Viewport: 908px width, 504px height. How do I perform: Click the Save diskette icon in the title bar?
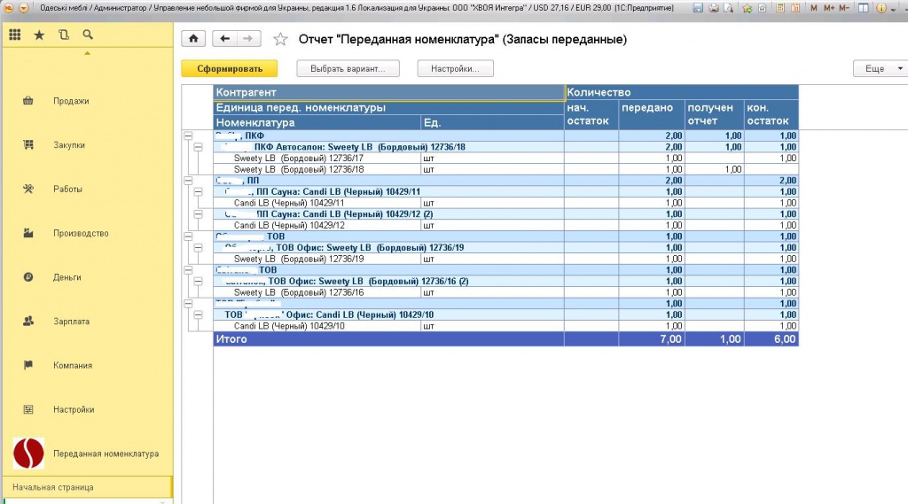(698, 8)
